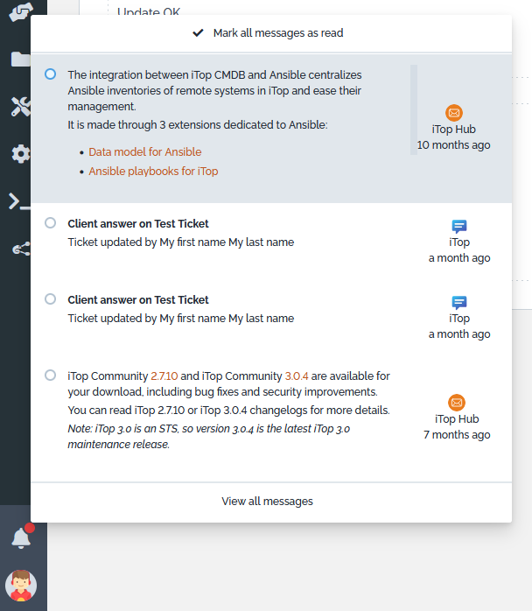
Task: Open the 3.0.4 version link
Action: tap(297, 376)
